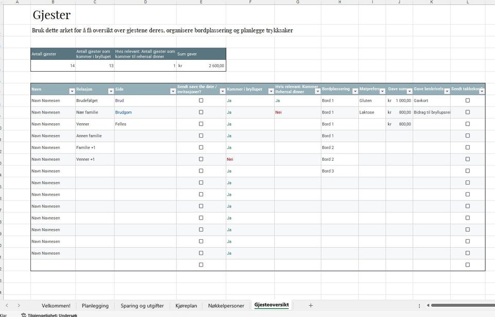The image size is (495, 317).
Task: Add a new sheet with plus icon
Action: [310, 305]
